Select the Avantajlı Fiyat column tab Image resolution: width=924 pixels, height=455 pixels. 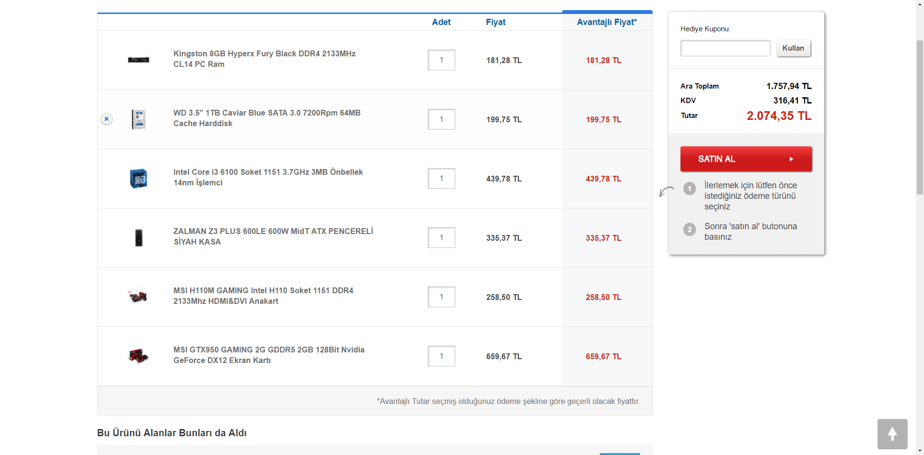pos(607,22)
